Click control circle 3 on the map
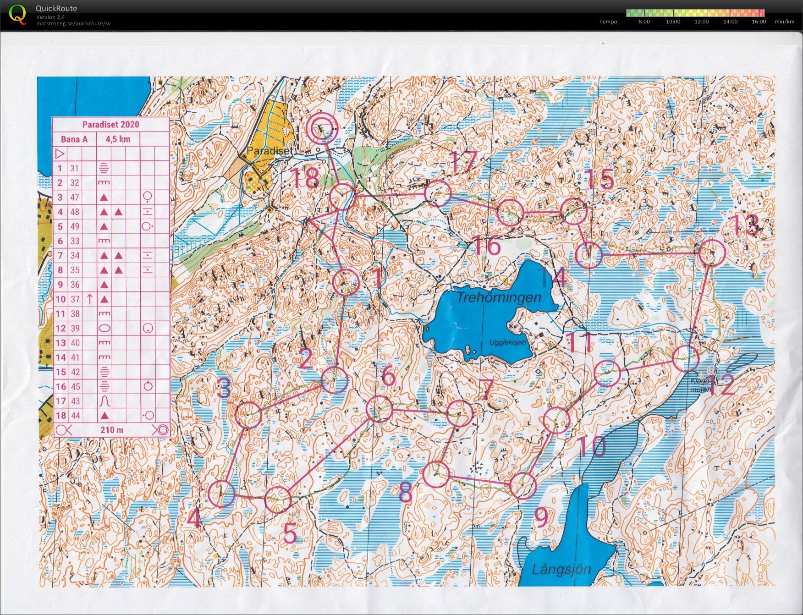 point(248,415)
